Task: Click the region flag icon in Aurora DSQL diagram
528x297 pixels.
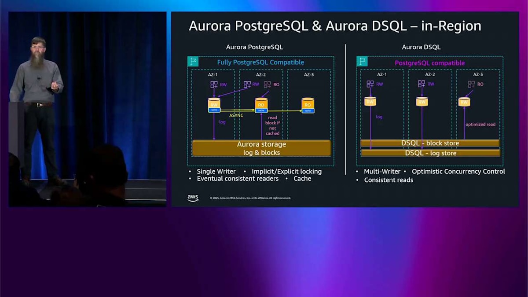Action: (x=362, y=62)
